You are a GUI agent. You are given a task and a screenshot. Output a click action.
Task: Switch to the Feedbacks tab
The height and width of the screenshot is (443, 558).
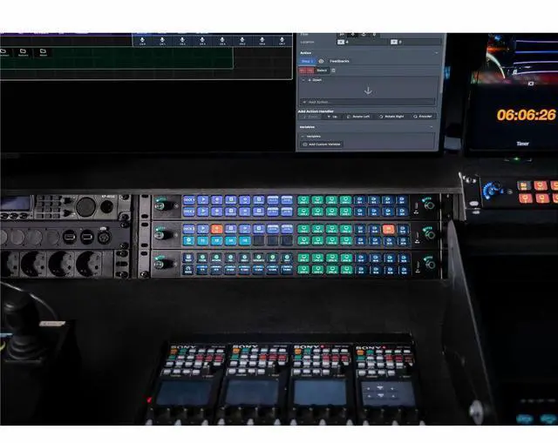tap(339, 61)
